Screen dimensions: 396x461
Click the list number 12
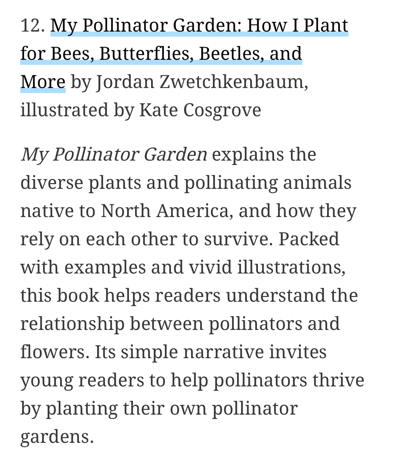32,25
